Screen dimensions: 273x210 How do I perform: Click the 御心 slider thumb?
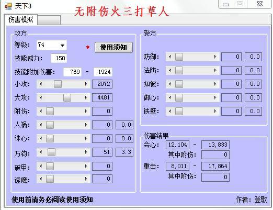click(179, 97)
